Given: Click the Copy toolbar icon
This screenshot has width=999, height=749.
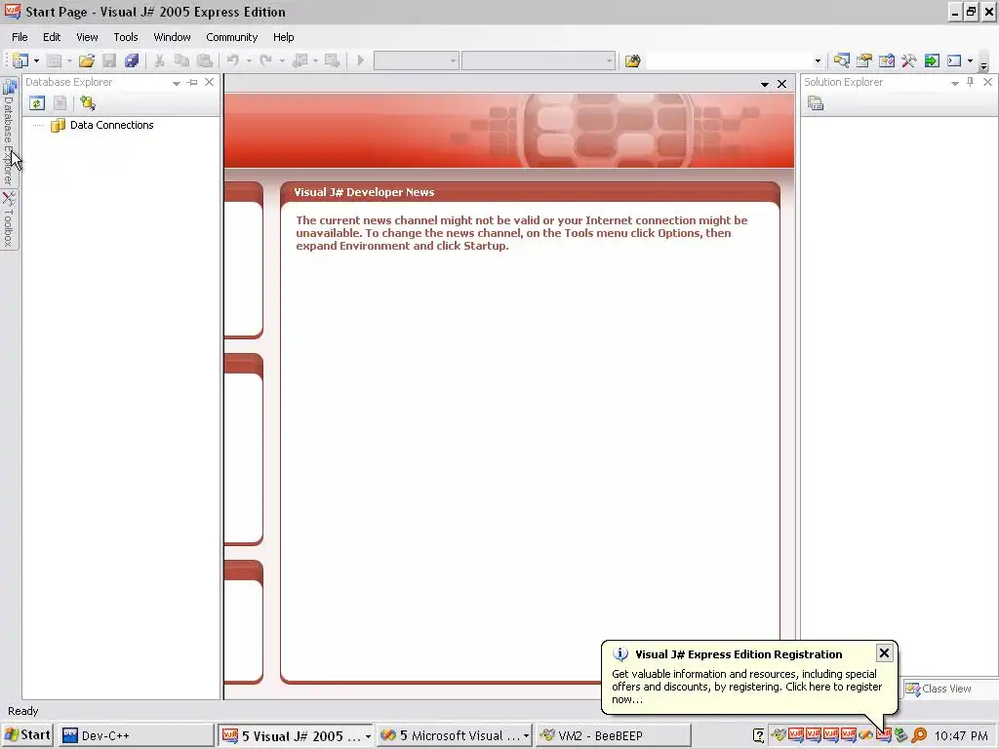Looking at the screenshot, I should pyautogui.click(x=181, y=60).
